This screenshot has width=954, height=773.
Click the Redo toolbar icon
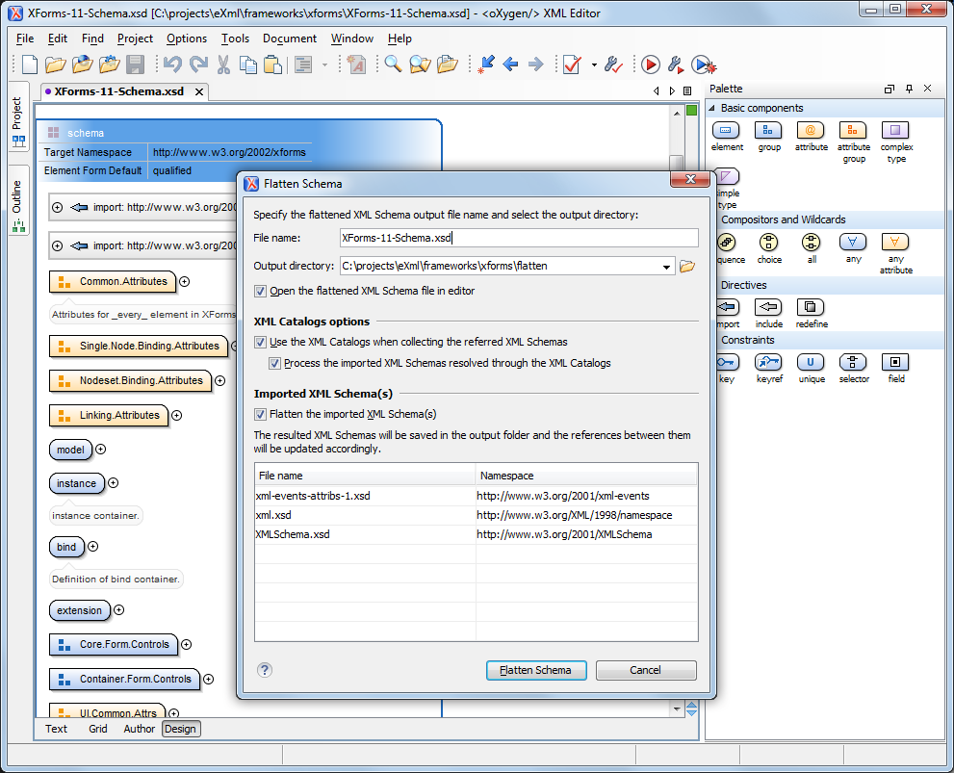click(x=198, y=64)
